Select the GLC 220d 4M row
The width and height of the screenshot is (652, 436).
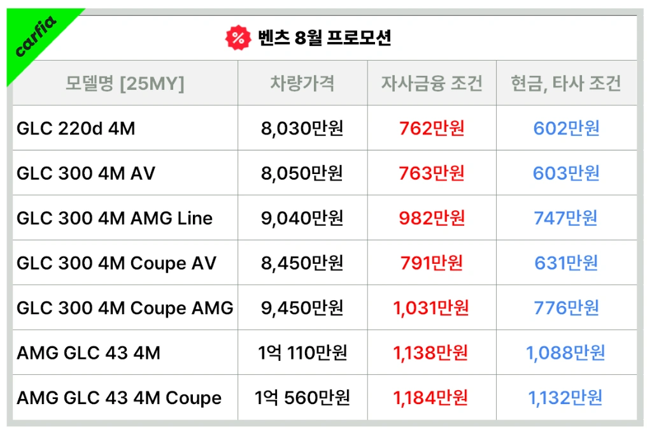click(325, 128)
